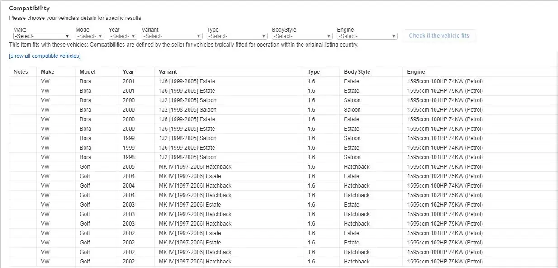Click Saloon body style in the 1998 row
The width and height of the screenshot is (558, 268).
(371, 157)
